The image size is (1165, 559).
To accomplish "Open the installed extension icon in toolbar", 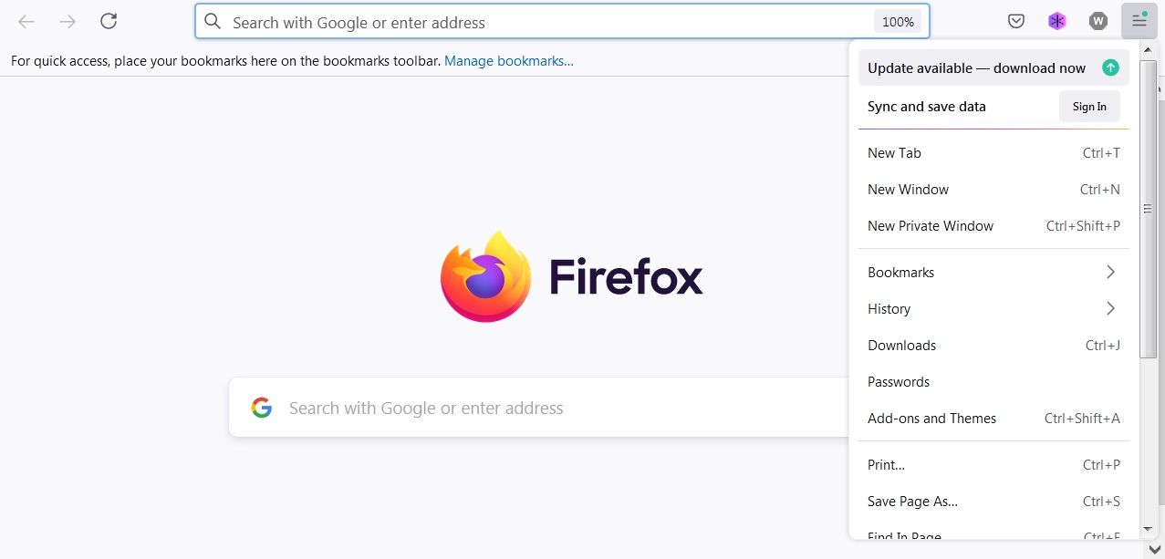I will pyautogui.click(x=1056, y=20).
